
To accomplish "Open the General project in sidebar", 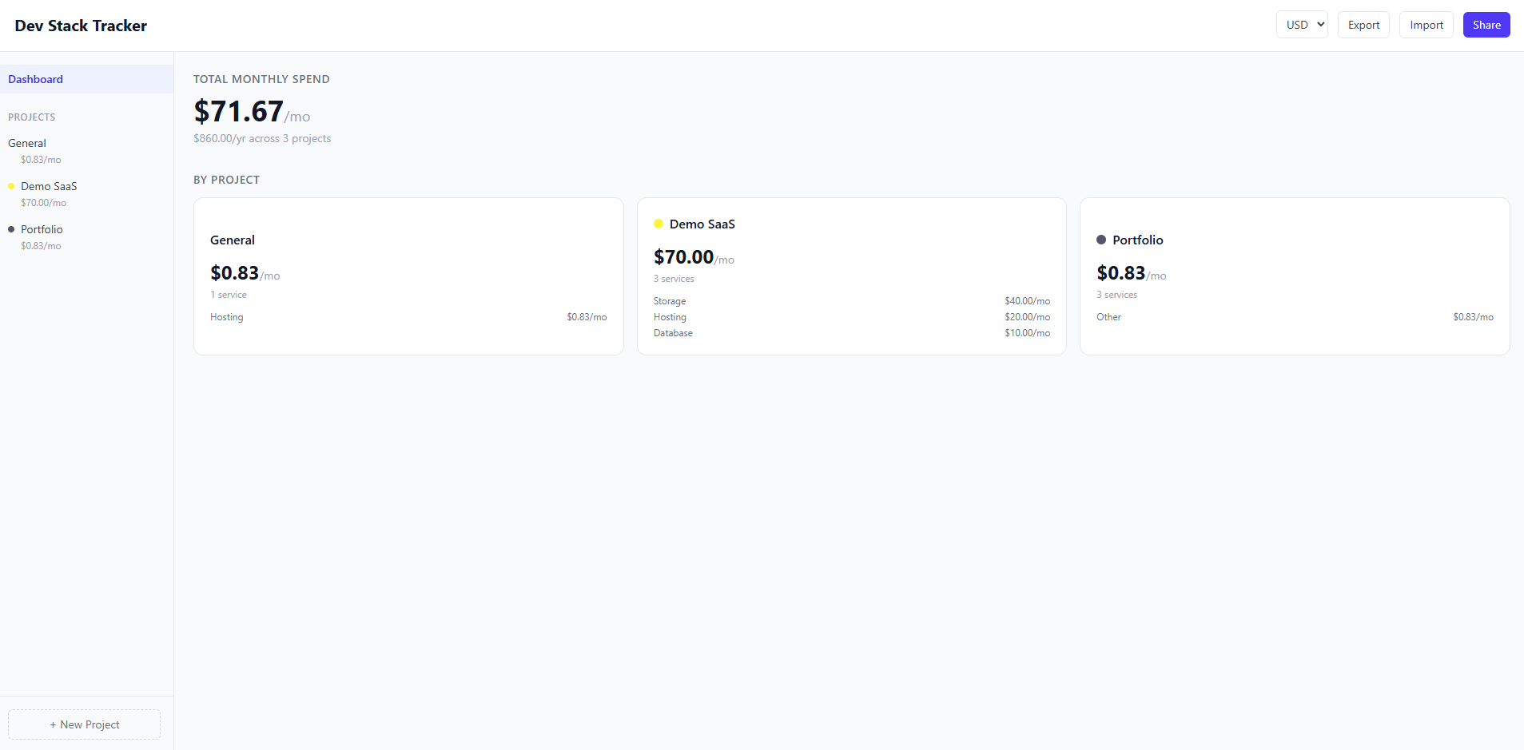I will pyautogui.click(x=27, y=143).
